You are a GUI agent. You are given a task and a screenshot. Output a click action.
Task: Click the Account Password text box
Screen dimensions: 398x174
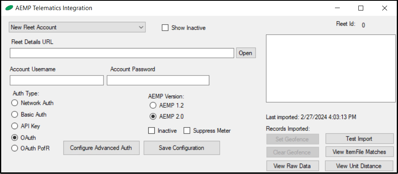pos(158,80)
